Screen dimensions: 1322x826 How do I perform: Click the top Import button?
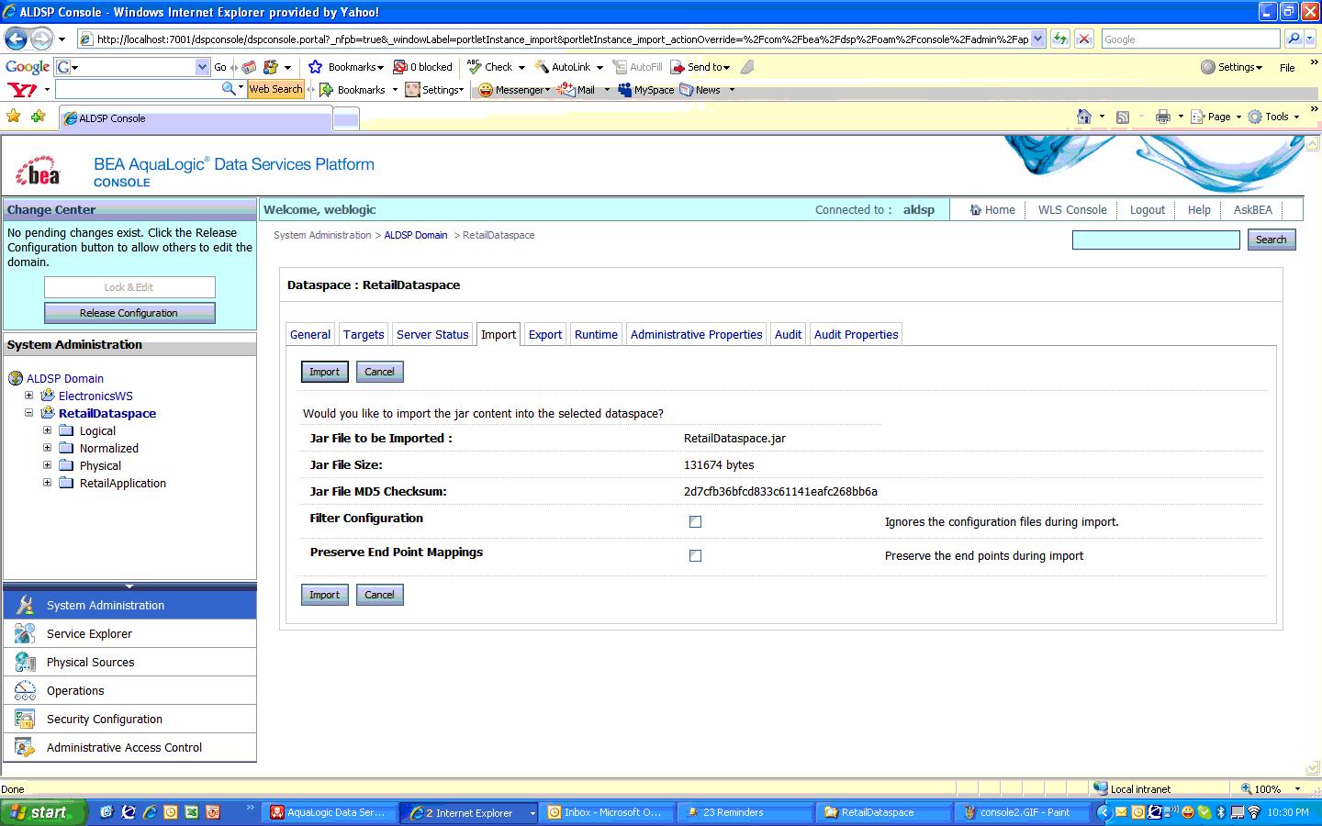pos(324,372)
